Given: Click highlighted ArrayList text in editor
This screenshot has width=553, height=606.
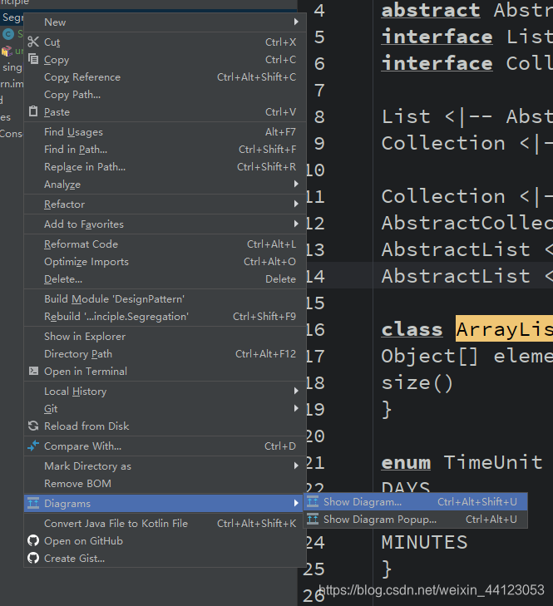Looking at the screenshot, I should (504, 328).
